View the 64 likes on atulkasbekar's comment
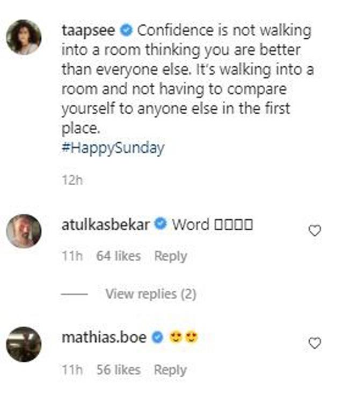Viewport: 349px width, 394px height. point(118,256)
